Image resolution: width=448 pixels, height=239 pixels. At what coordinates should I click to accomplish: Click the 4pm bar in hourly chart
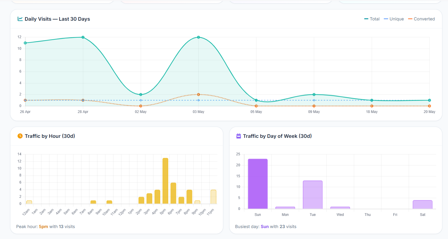(x=157, y=197)
